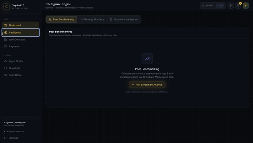Screen dimensions: 253x143
Task: Expand the Intelligence chevron arrow
Action: click(x=36, y=32)
